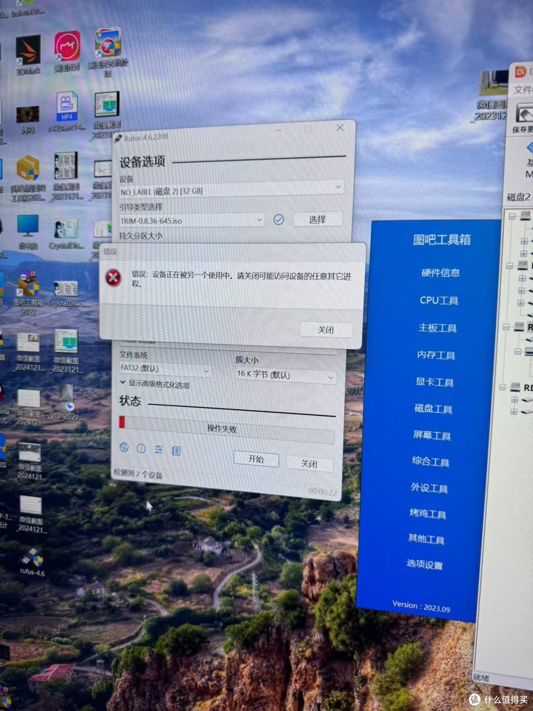Click the 磁盘2 label in DiskGenius
Image resolution: width=533 pixels, height=711 pixels.
(519, 197)
